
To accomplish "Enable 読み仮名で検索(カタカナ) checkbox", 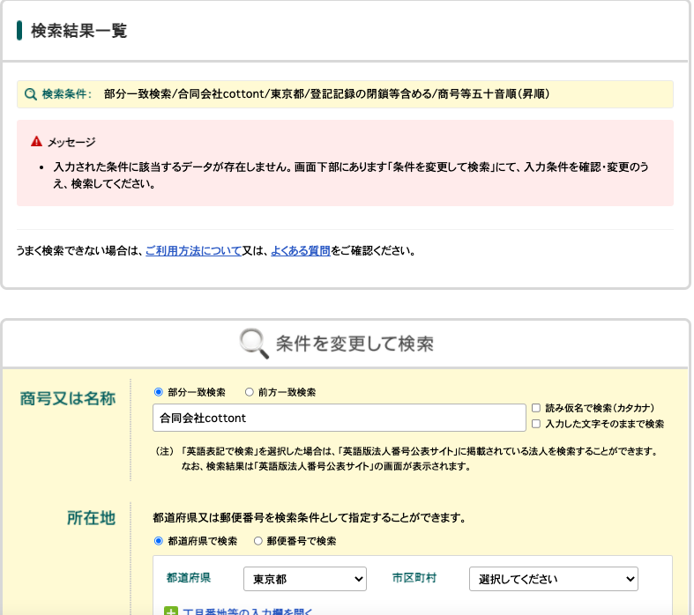I will (x=536, y=408).
